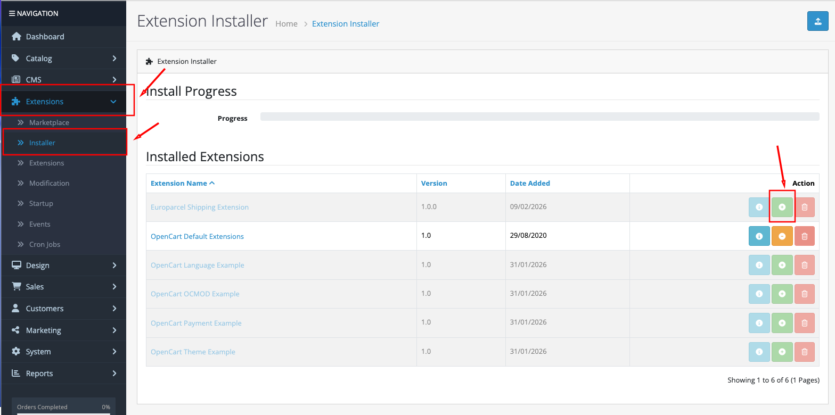Delete OpenCart Theme Example with the trash icon
Screen dimensions: 835x415
[x=805, y=352]
